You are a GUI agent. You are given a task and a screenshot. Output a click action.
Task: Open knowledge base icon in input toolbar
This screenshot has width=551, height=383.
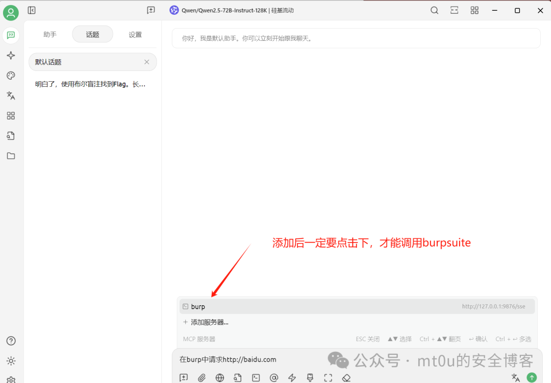pyautogui.click(x=238, y=378)
